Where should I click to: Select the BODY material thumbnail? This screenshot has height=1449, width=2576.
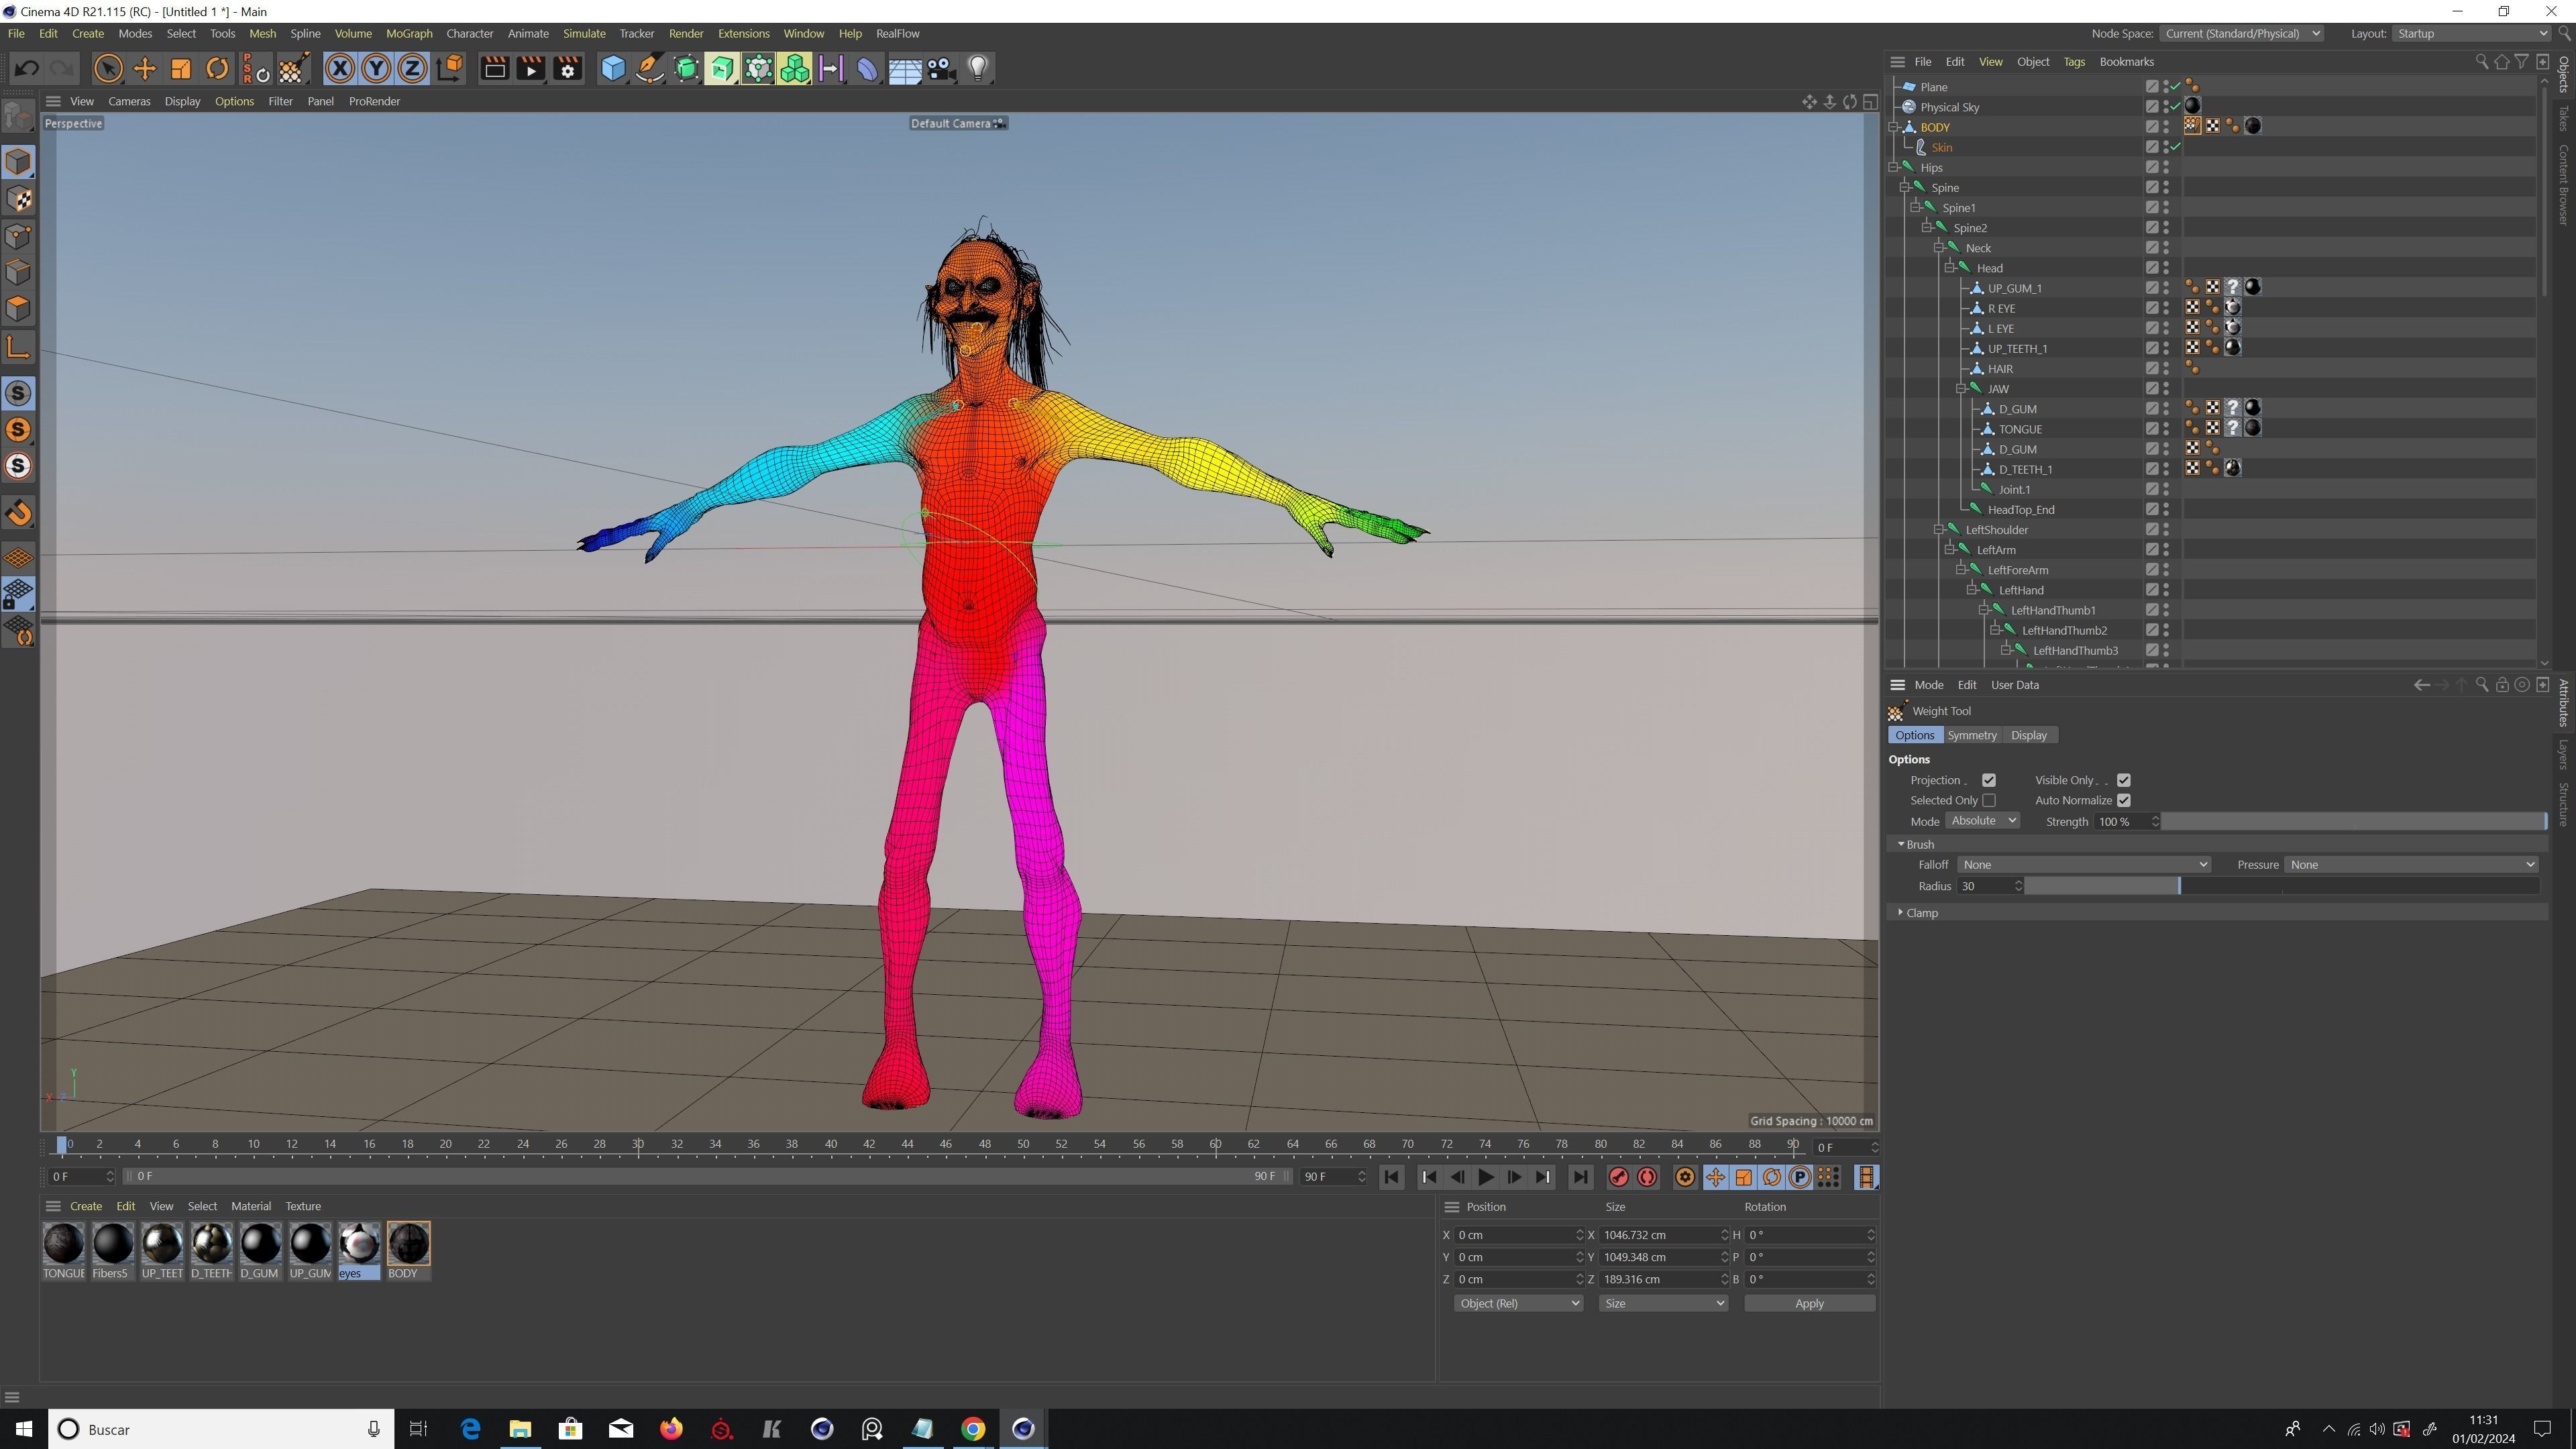pos(408,1244)
